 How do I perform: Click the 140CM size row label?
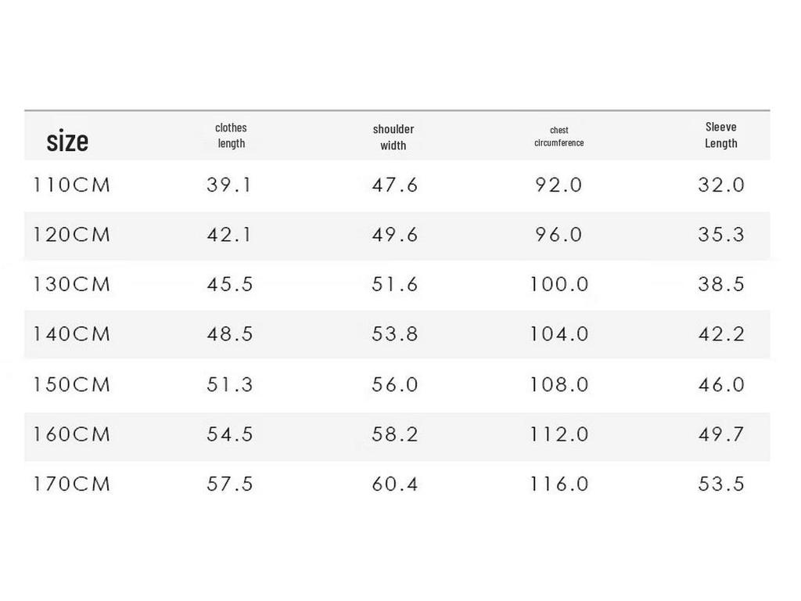click(71, 334)
